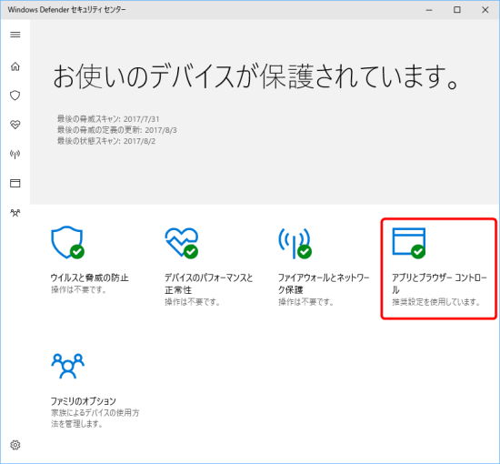Open ファイアウォールとネットワーク保護 section
The width and height of the screenshot is (500, 464).
(324, 284)
